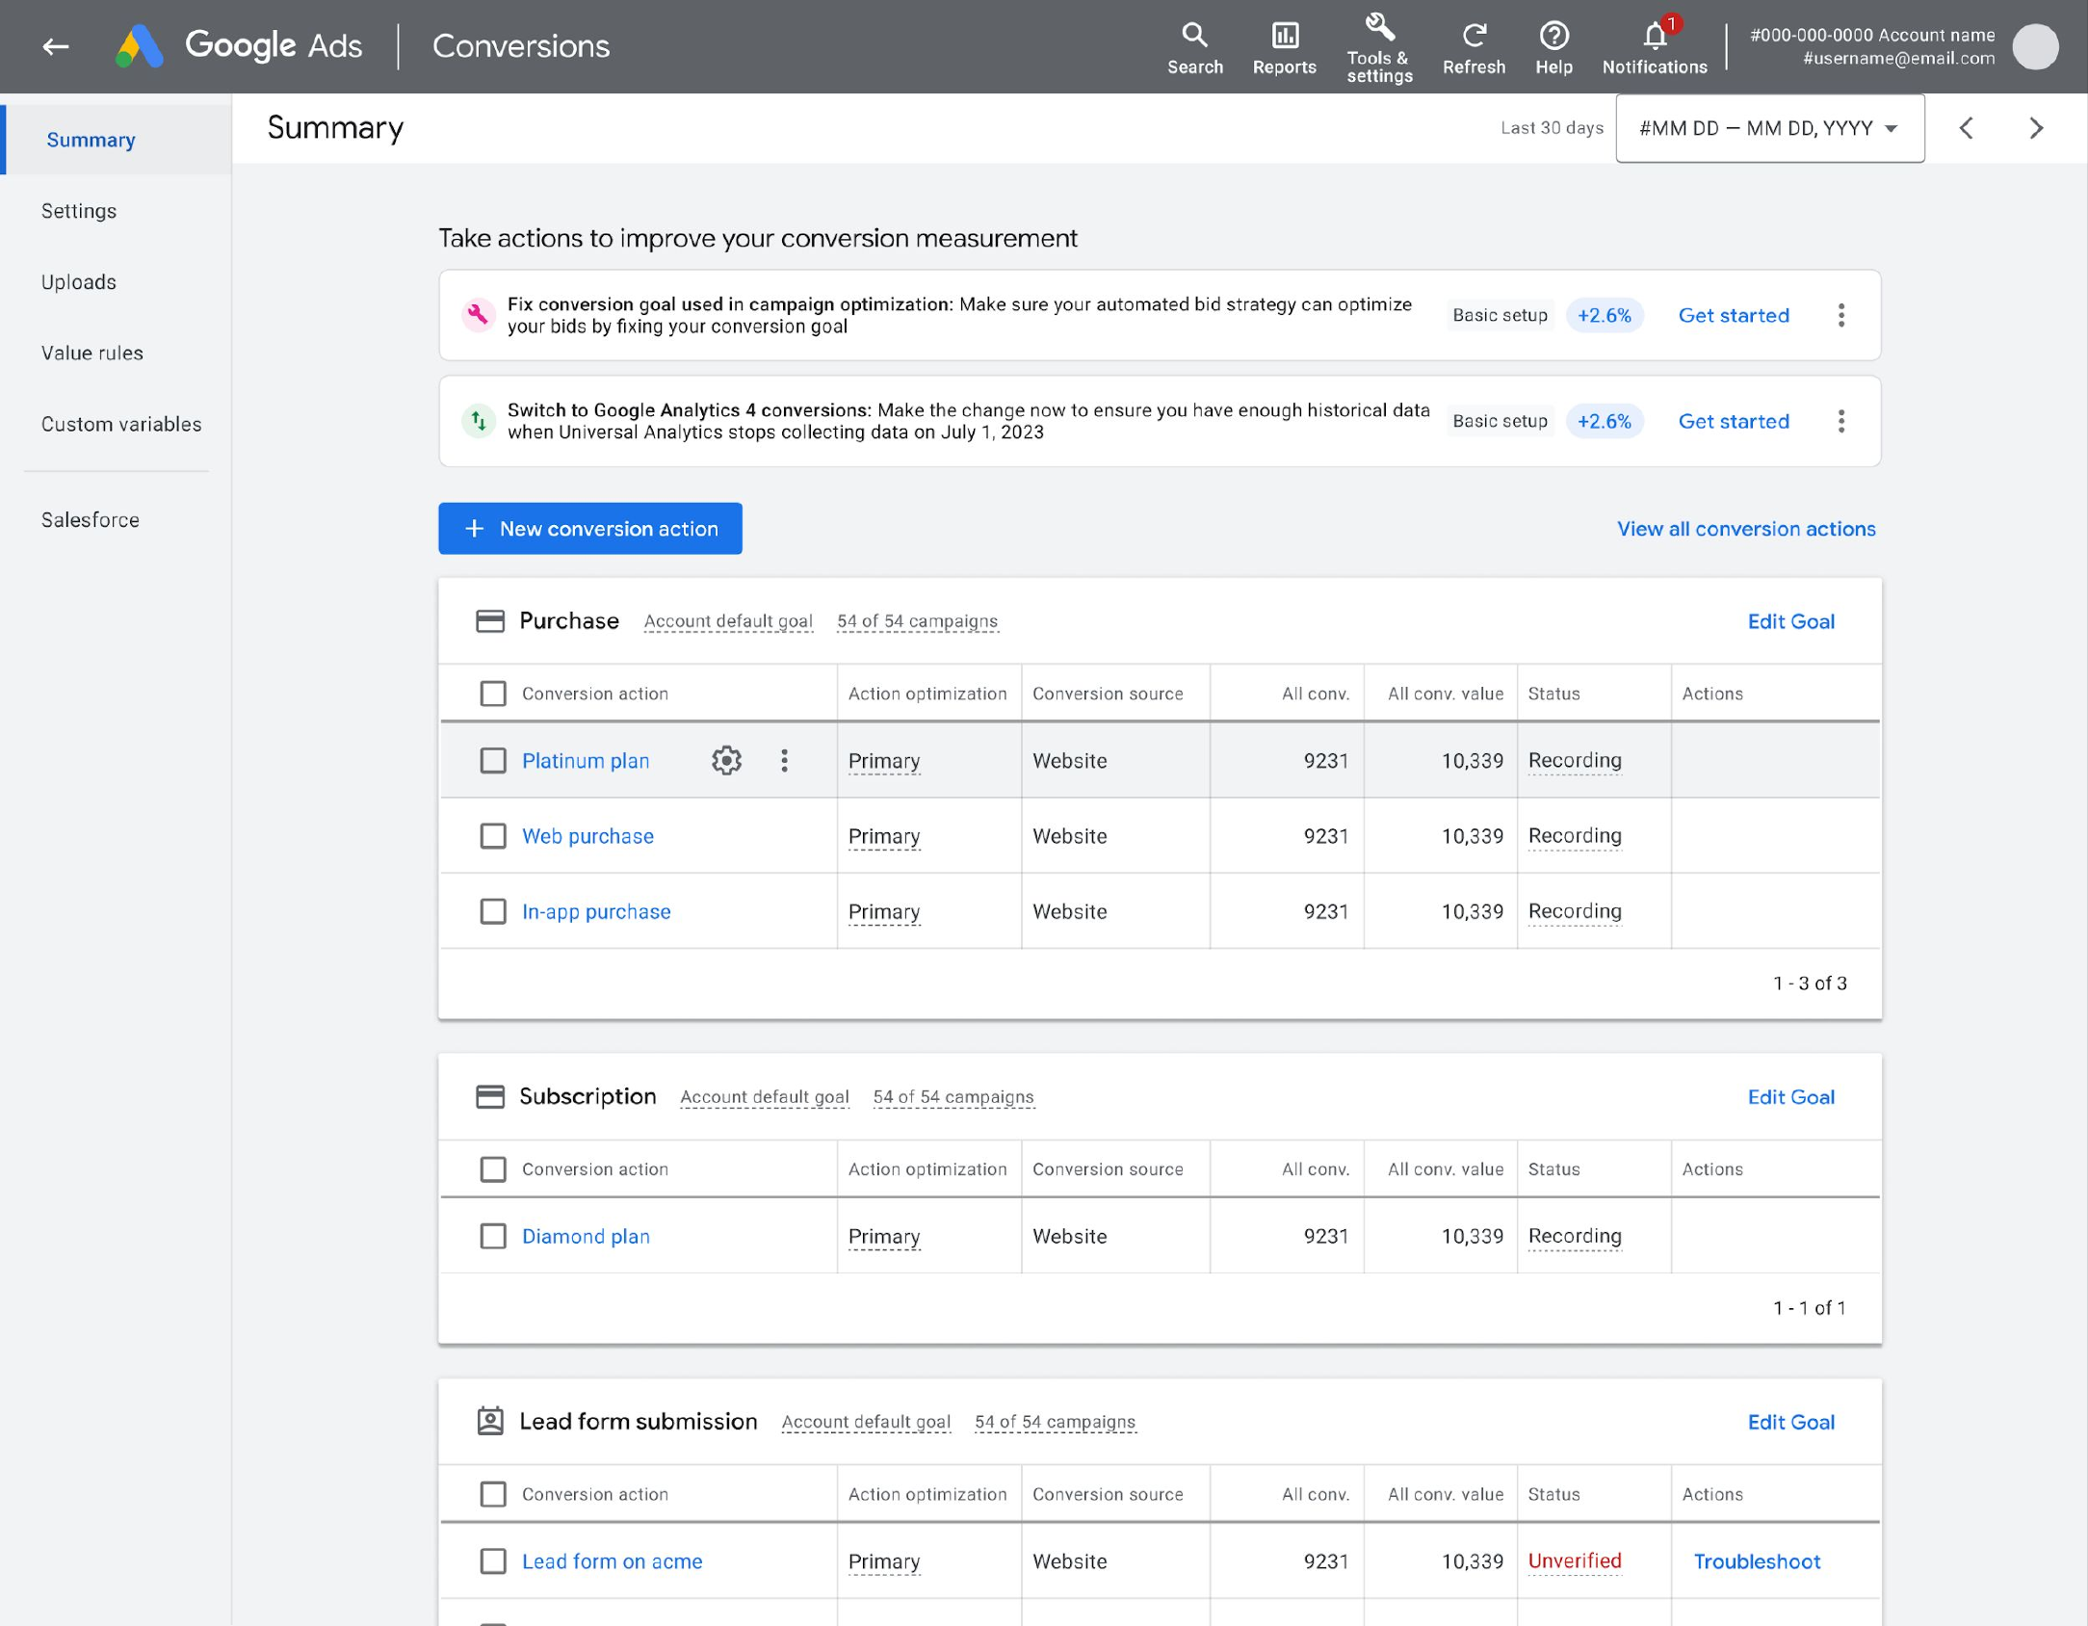Click +2.6% chip on Fix conversion goal
This screenshot has height=1626, width=2088.
click(1604, 315)
